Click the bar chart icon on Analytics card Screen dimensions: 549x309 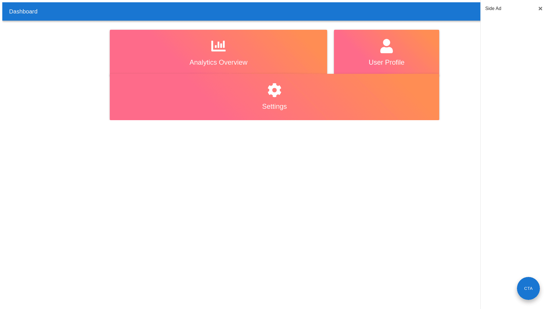[218, 46]
